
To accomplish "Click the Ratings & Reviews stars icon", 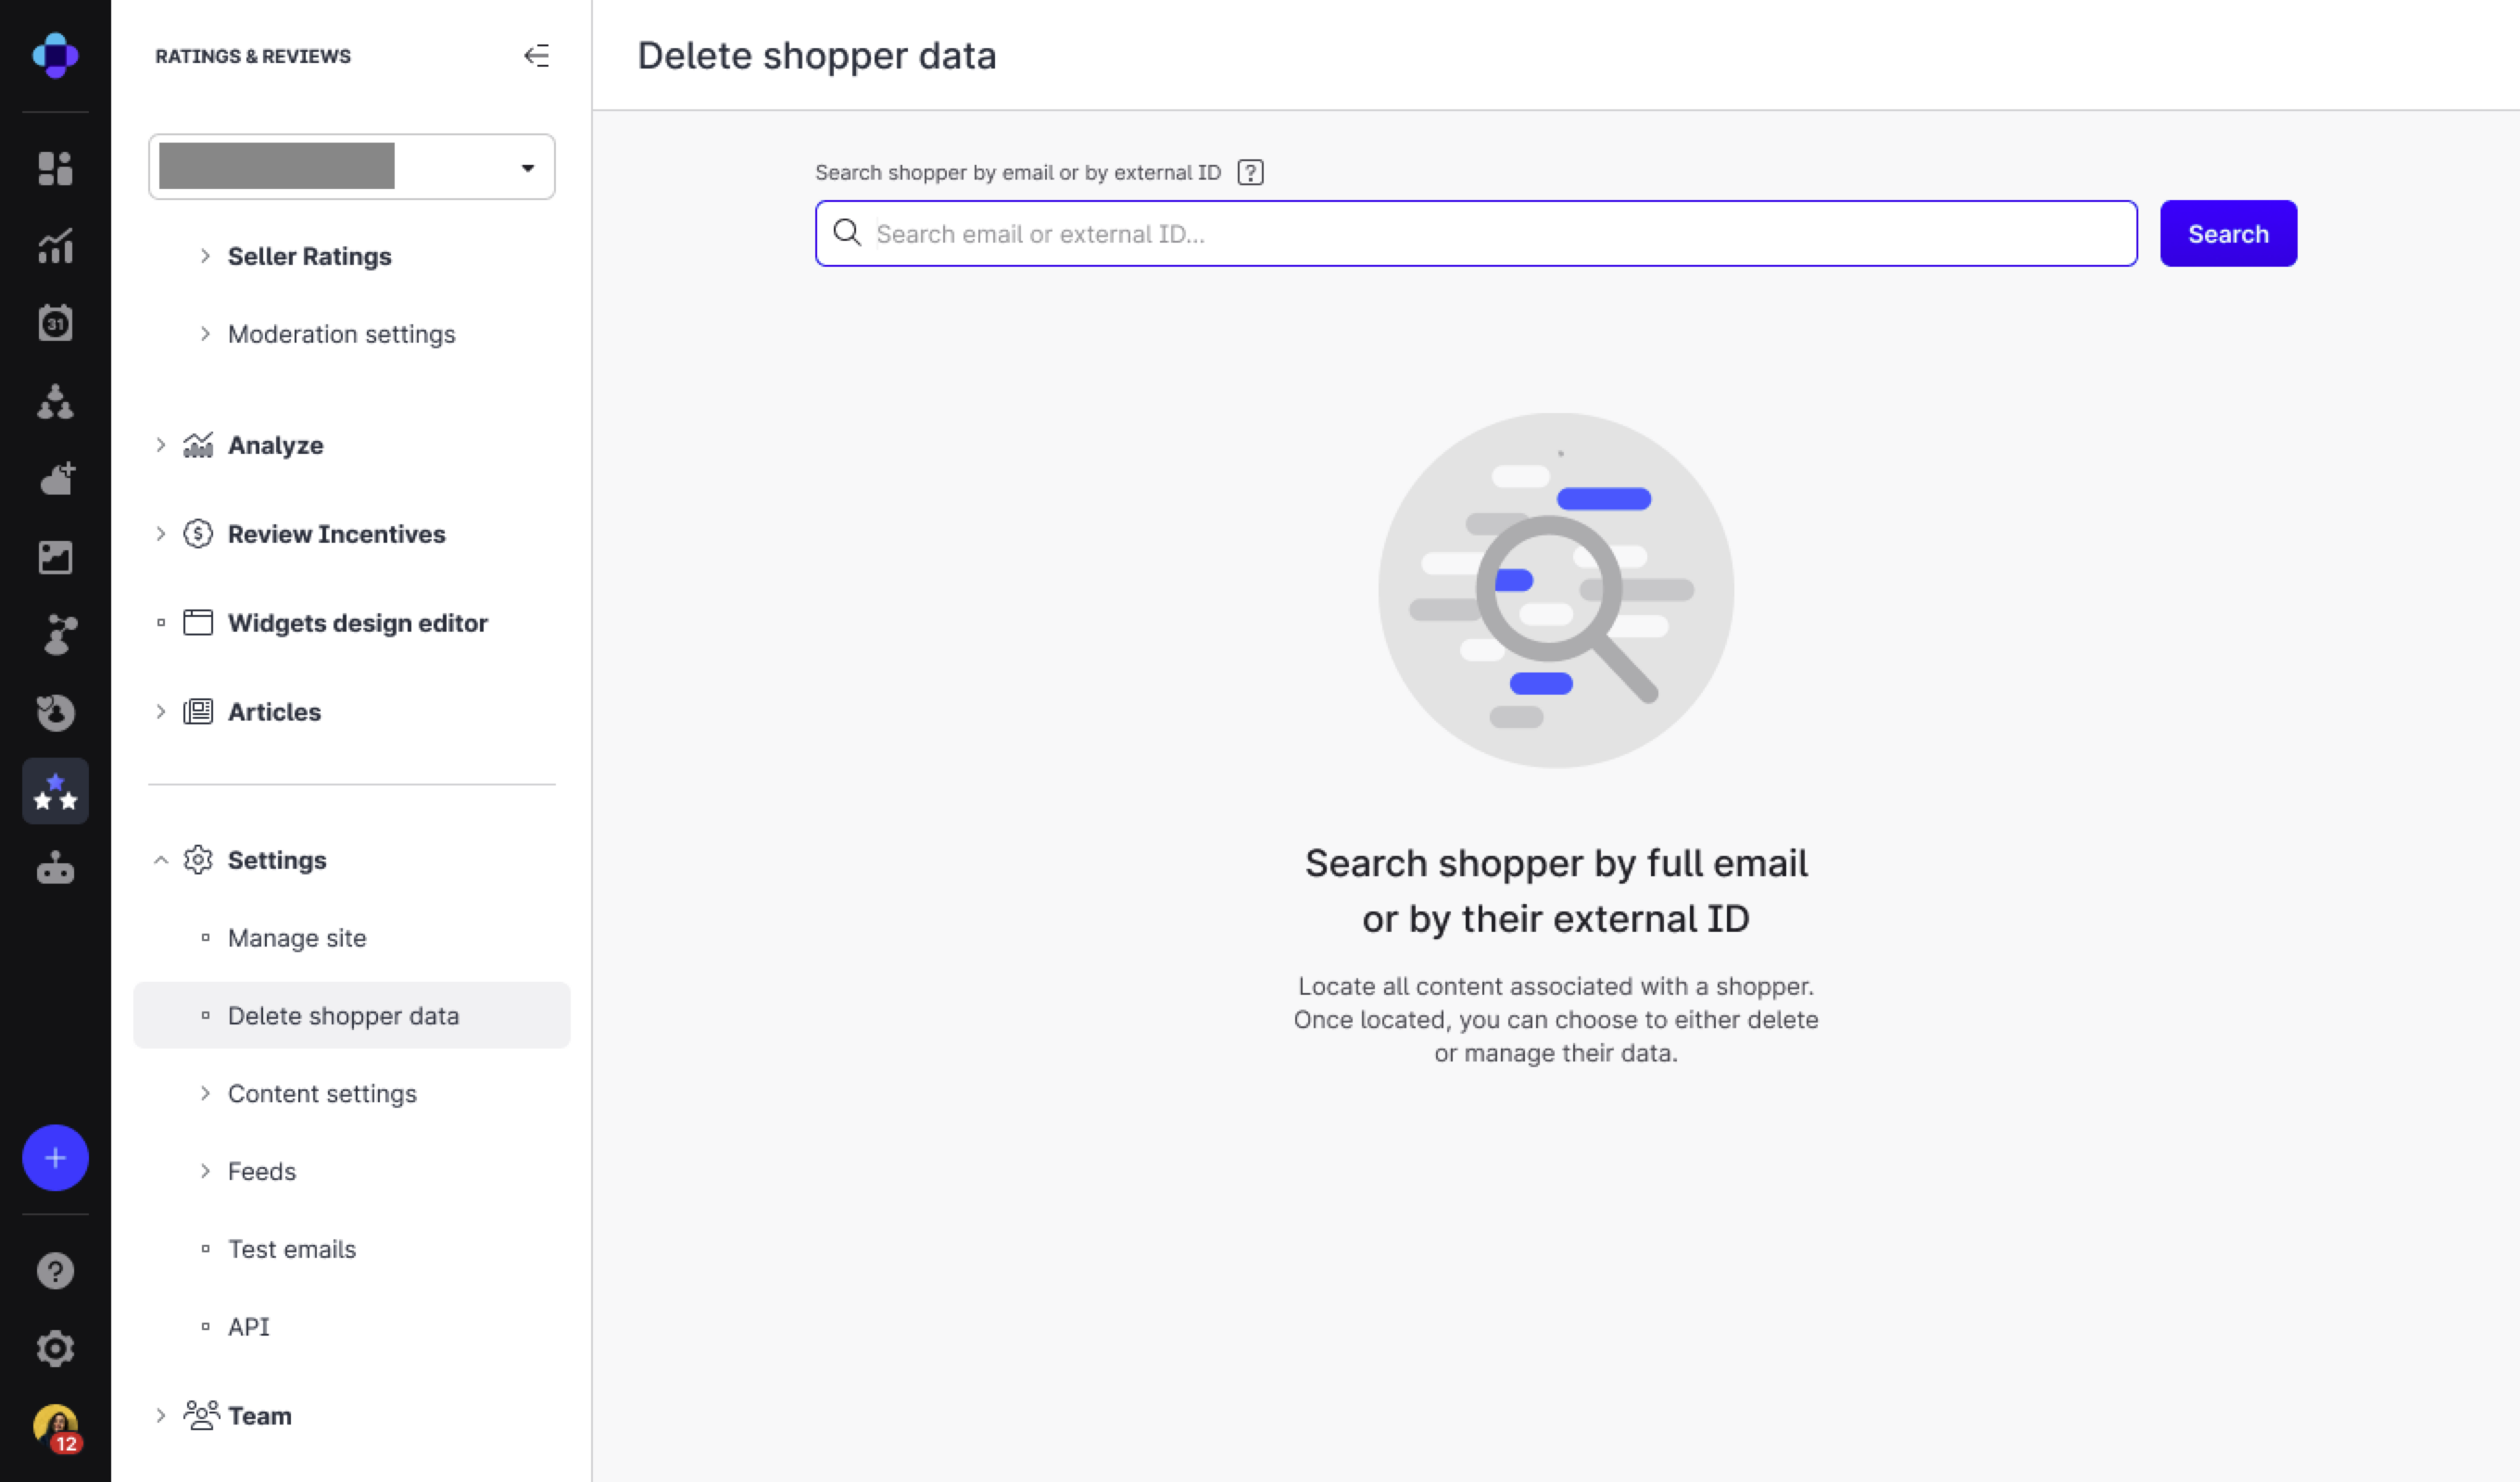I will point(55,791).
